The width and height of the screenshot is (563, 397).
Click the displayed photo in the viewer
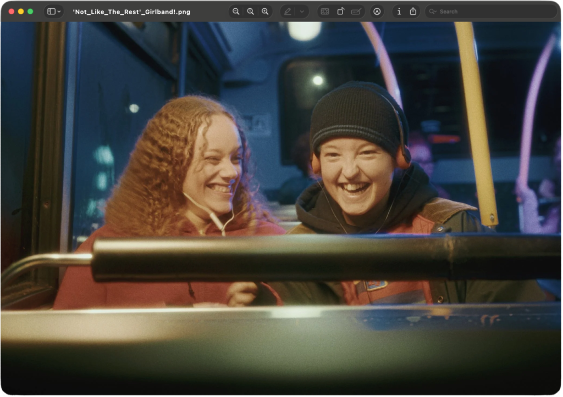pos(281,209)
